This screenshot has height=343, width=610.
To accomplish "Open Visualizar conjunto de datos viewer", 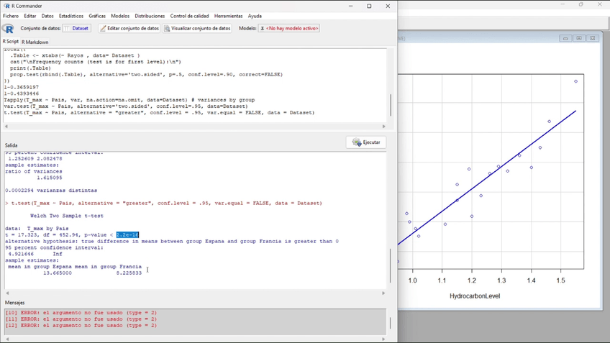I will tap(198, 29).
